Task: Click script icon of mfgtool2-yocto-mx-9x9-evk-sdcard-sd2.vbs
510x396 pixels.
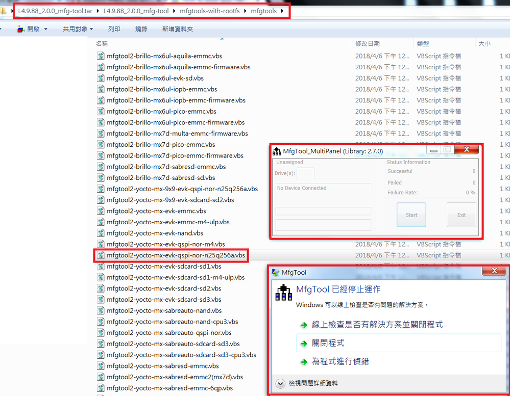Action: click(x=101, y=200)
